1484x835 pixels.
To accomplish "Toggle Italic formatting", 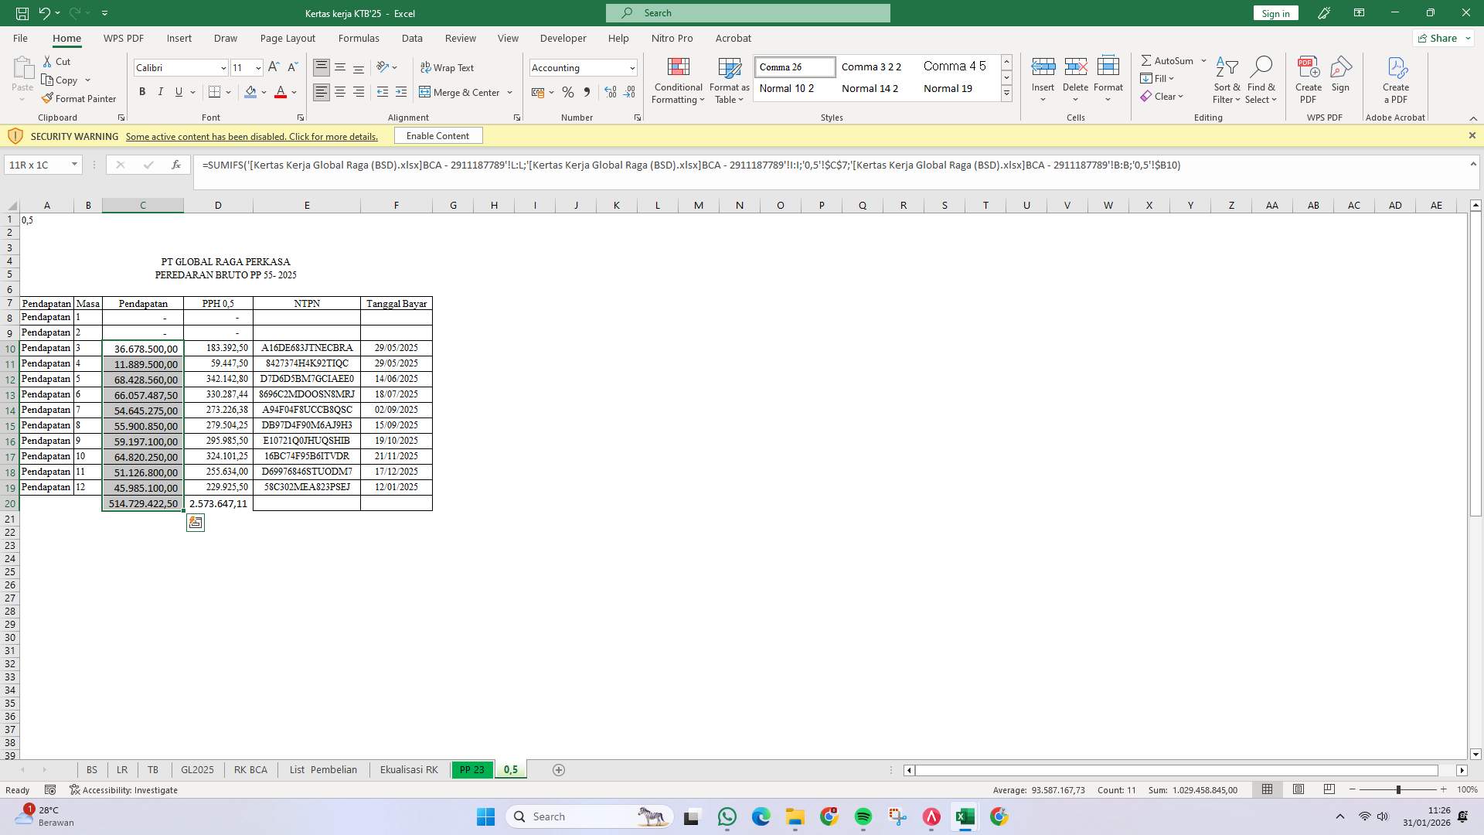I will point(160,91).
